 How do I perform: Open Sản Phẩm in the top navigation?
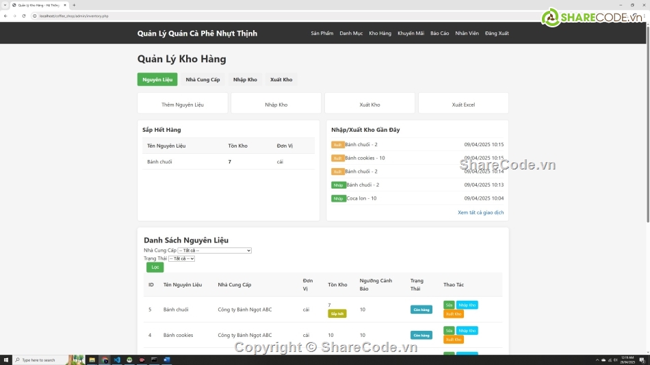click(x=322, y=33)
